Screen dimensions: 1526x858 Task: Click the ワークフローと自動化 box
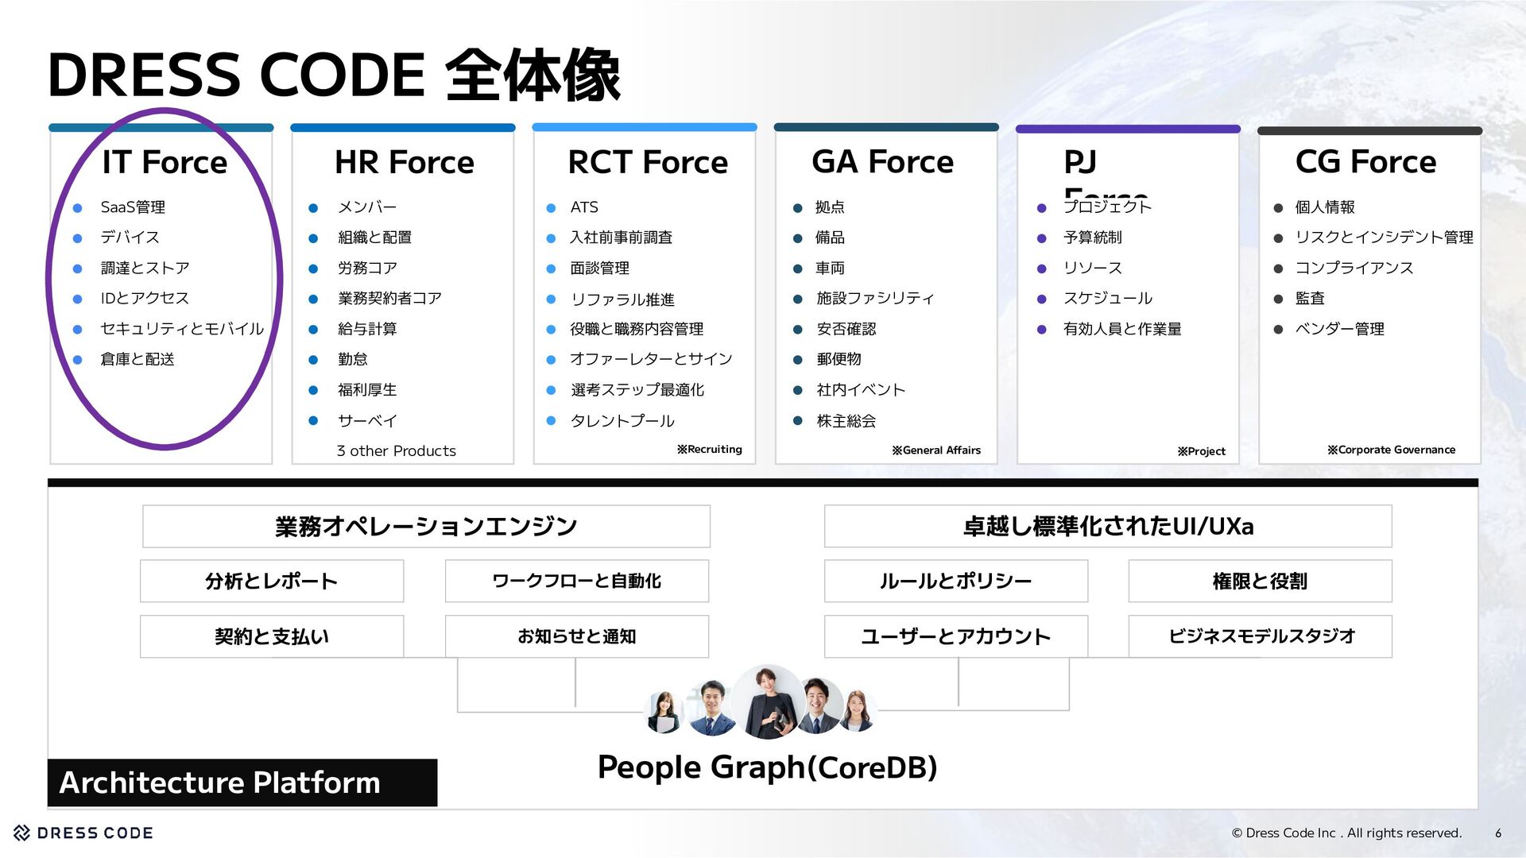(576, 581)
